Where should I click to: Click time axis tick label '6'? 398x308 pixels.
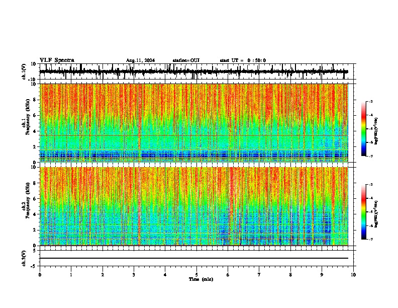[x=228, y=275]
